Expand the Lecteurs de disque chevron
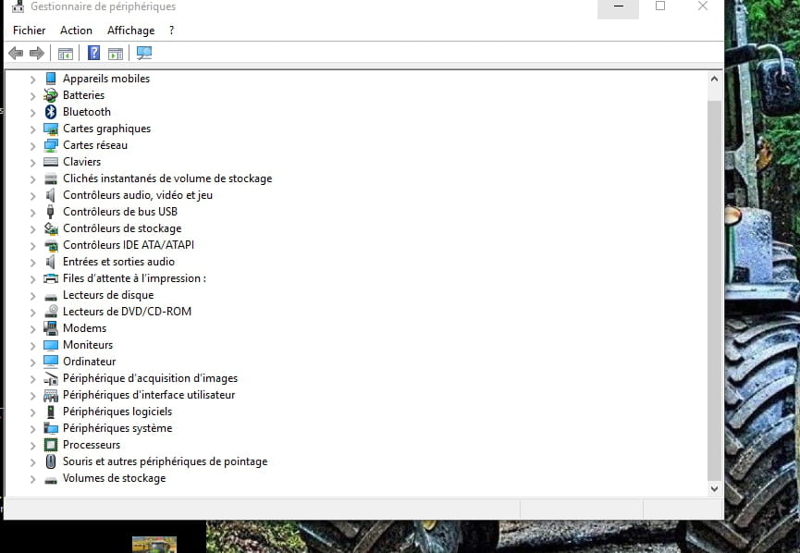 click(32, 295)
